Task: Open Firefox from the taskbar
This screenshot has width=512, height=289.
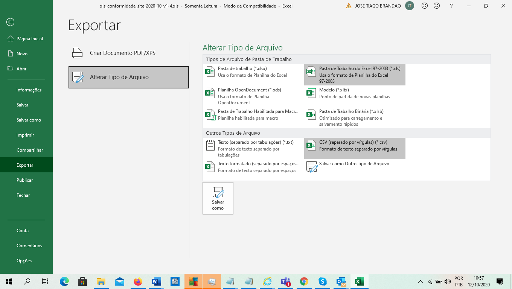Action: click(x=138, y=281)
